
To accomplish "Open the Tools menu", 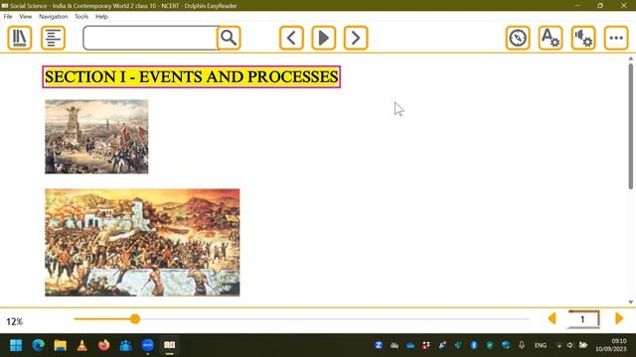I will (81, 17).
